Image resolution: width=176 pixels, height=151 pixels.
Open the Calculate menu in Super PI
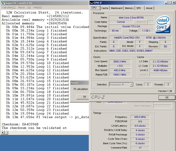[9, 7]
